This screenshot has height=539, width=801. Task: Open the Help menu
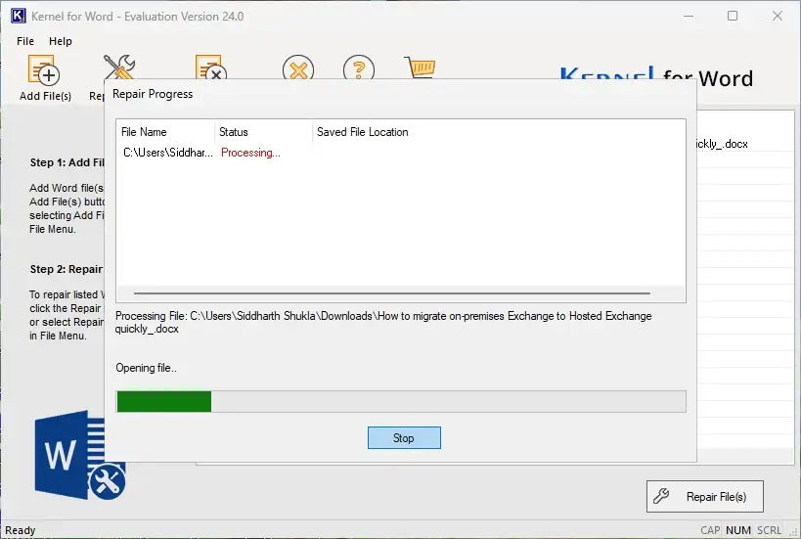coord(61,41)
